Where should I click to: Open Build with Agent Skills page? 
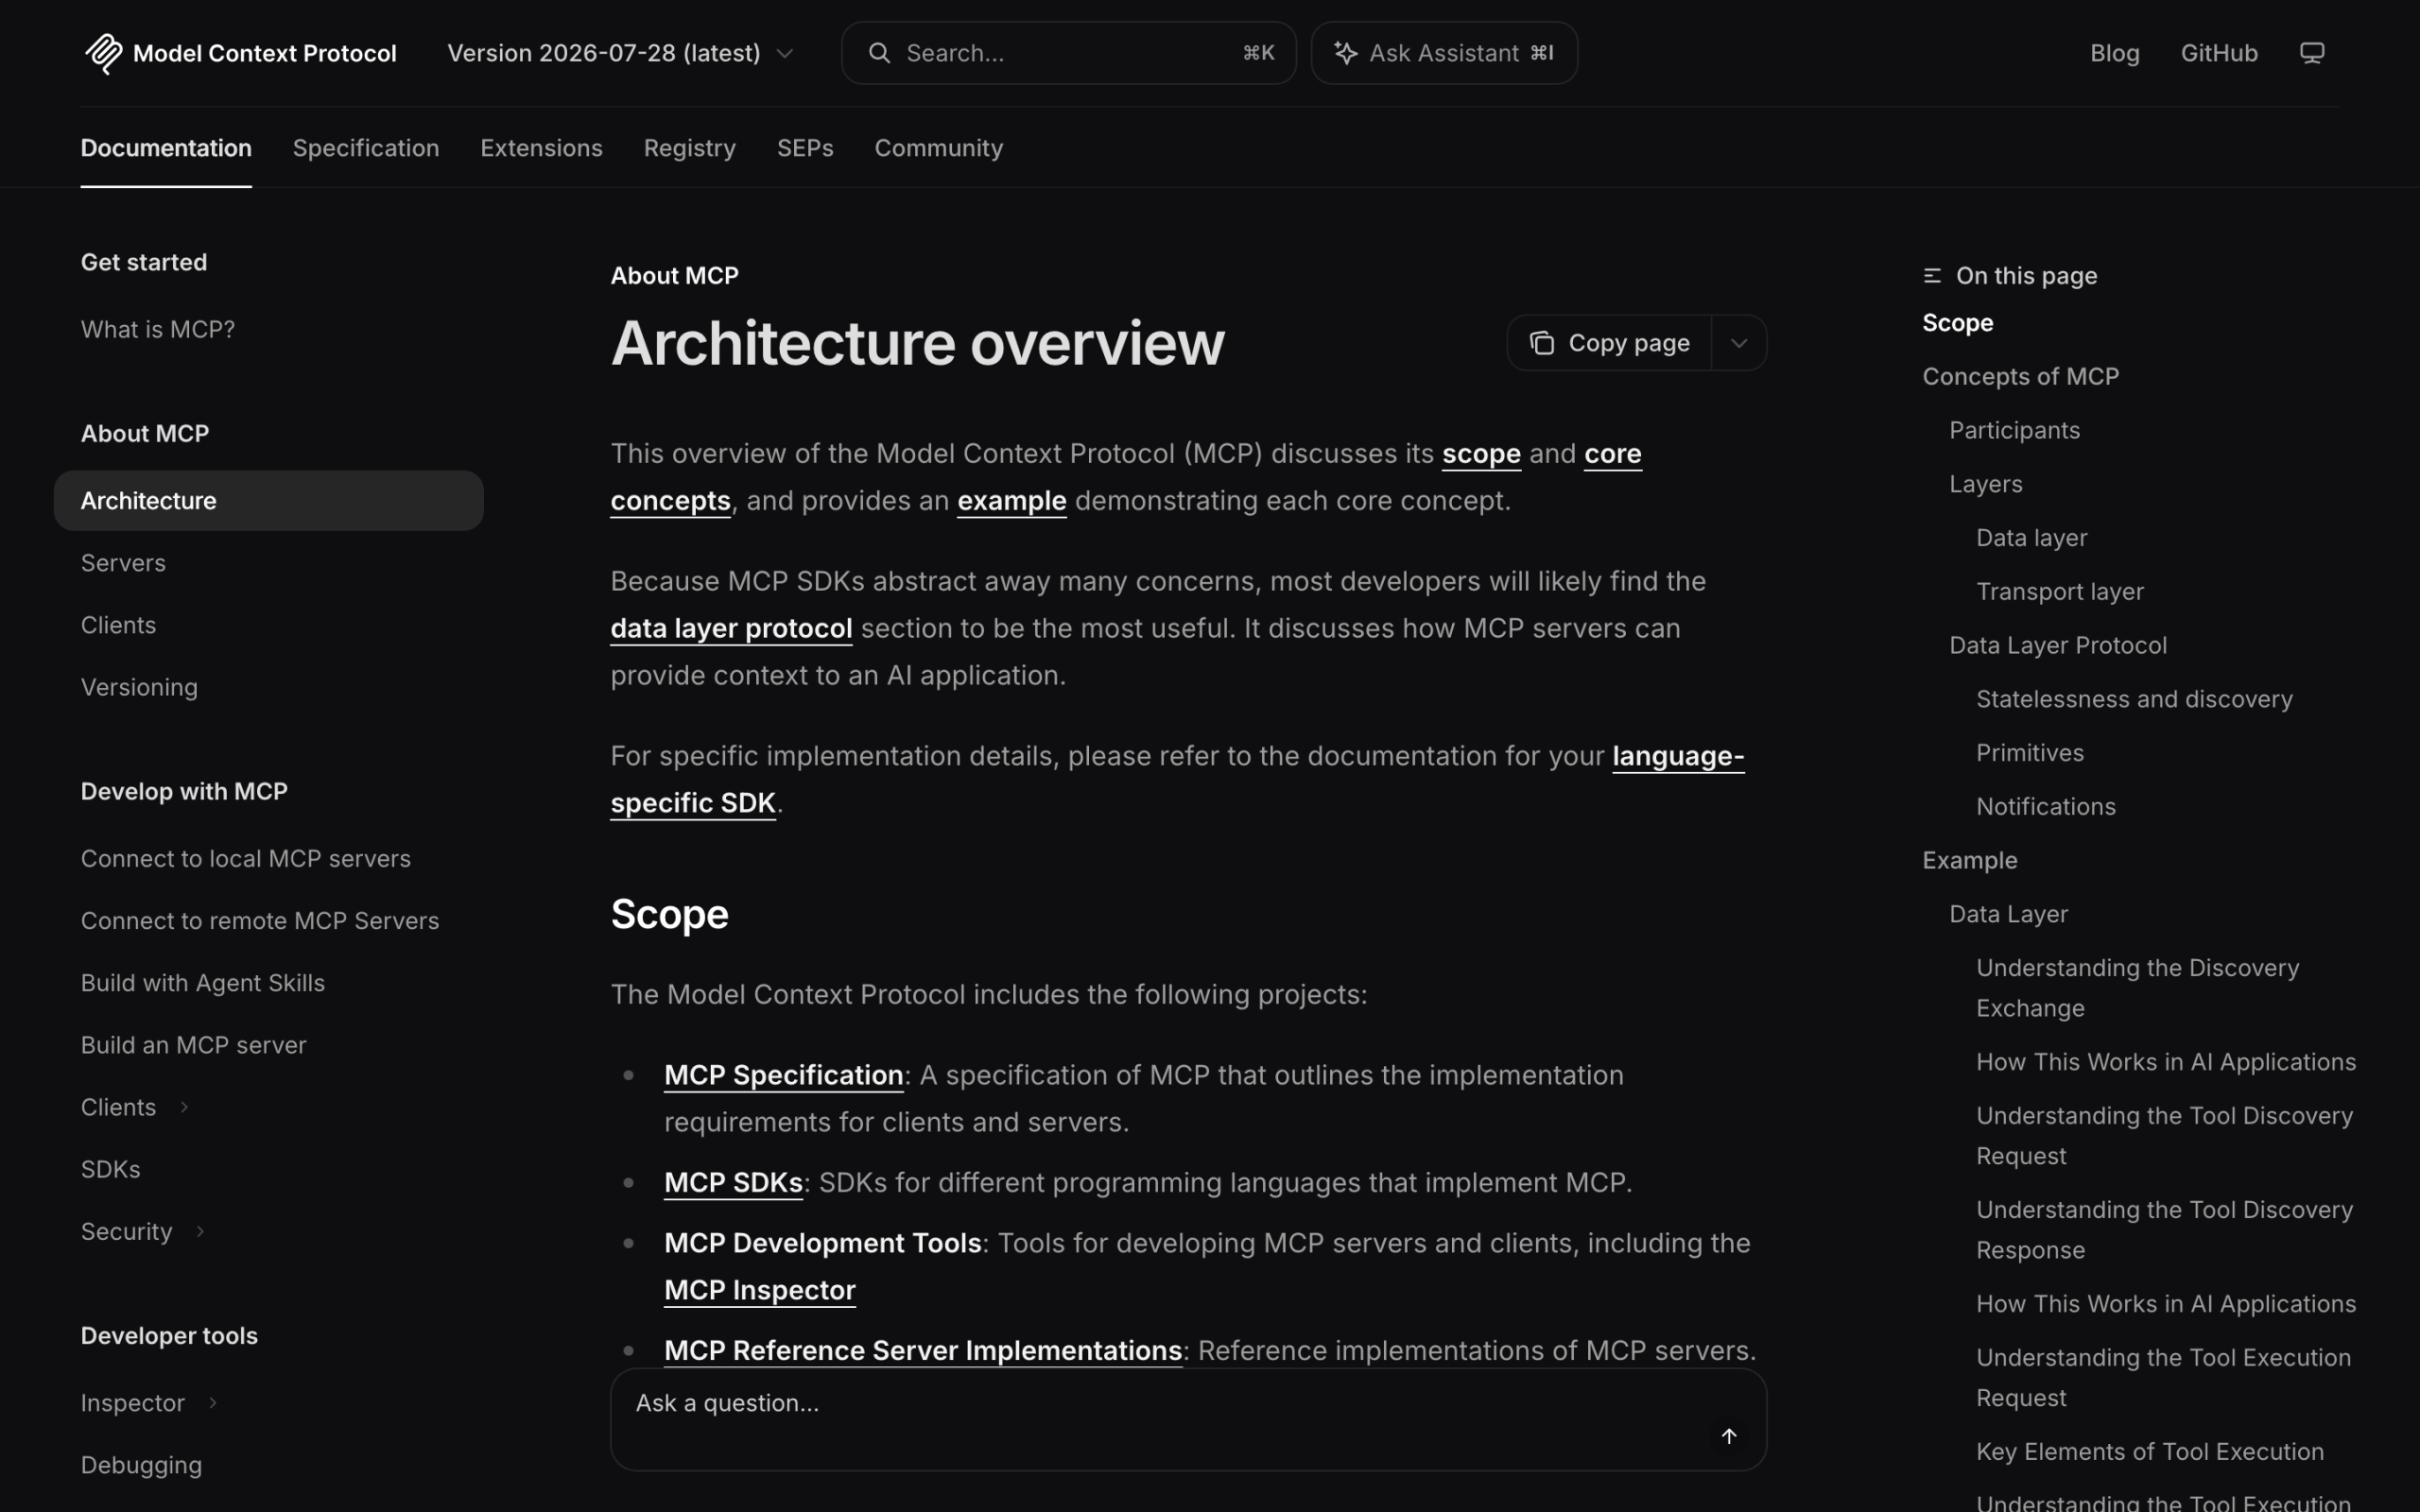(x=203, y=982)
